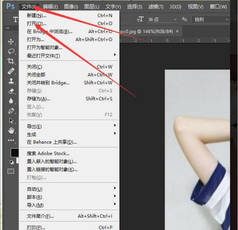Select the Hand tool
238x230 pixels.
(x=11, y=131)
